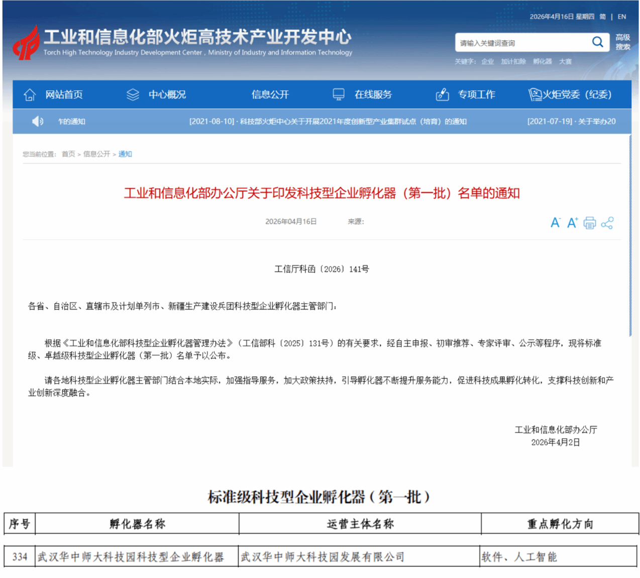Screen dimensions: 640x578
Task: Click the 高级搜索 link
Action: pyautogui.click(x=623, y=42)
